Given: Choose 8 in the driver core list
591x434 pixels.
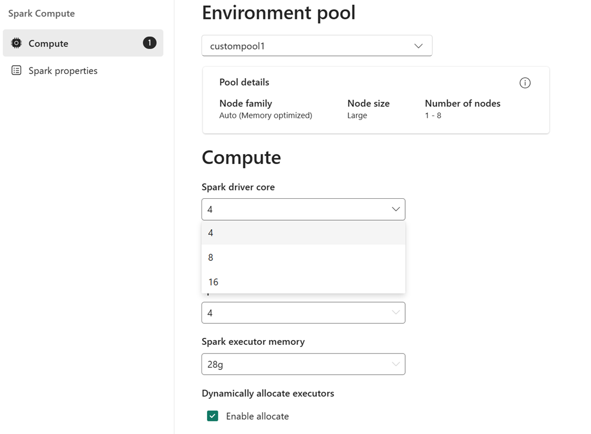Looking at the screenshot, I should pyautogui.click(x=303, y=257).
